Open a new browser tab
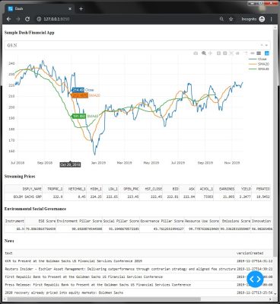This screenshot has height=304, width=280. click(81, 8)
